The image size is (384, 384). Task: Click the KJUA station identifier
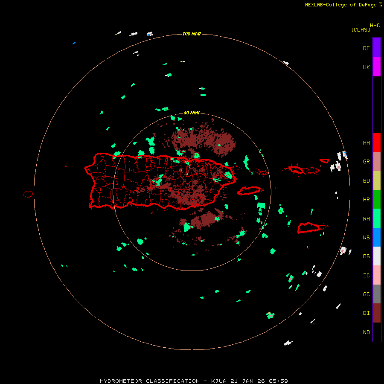click(219, 381)
